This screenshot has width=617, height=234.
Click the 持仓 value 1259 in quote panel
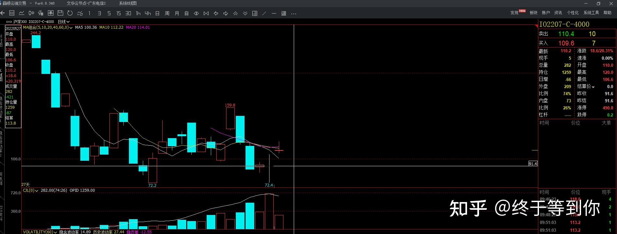tap(566, 72)
